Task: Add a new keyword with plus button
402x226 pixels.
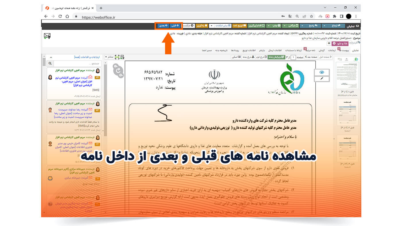Action: (329, 43)
